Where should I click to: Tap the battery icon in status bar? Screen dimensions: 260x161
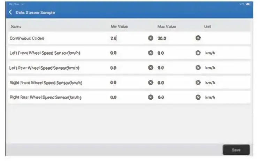[x=248, y=4]
